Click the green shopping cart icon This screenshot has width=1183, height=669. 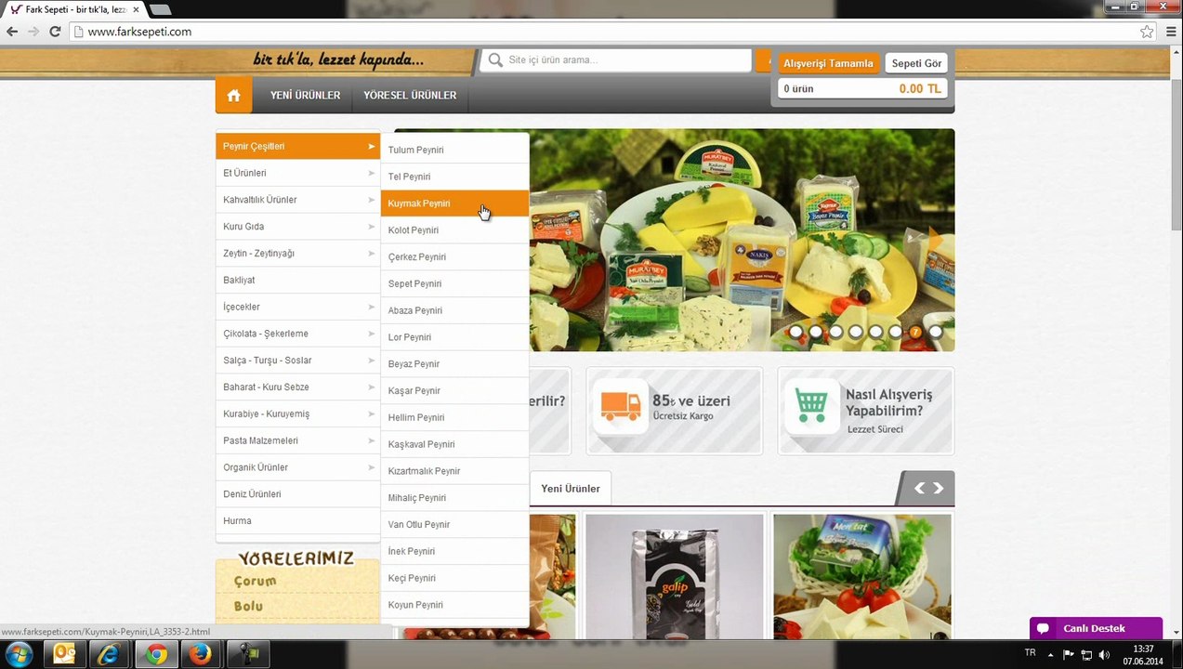point(811,405)
